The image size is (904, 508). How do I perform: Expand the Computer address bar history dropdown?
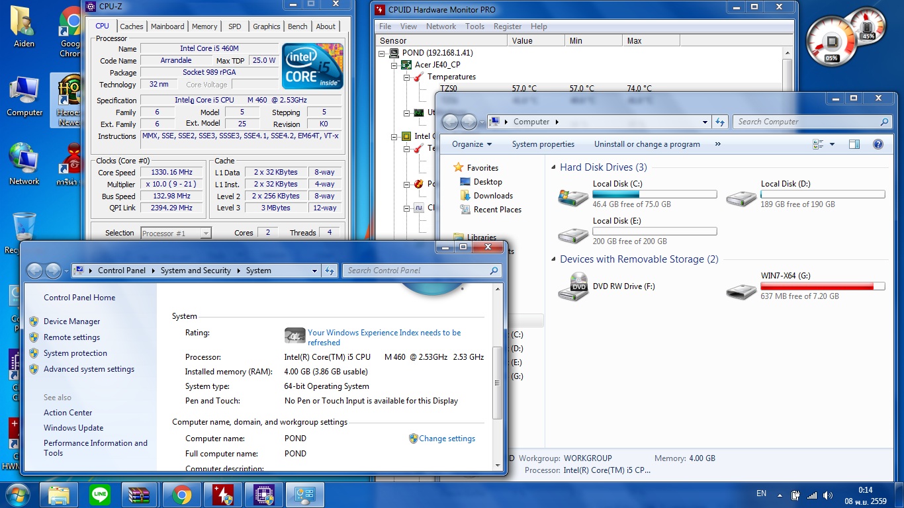point(705,122)
